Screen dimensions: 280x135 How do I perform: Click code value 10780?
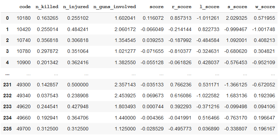[24, 51]
